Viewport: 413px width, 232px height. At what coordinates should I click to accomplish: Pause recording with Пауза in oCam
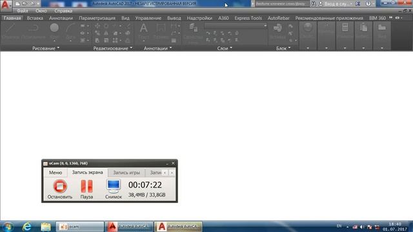(86, 189)
